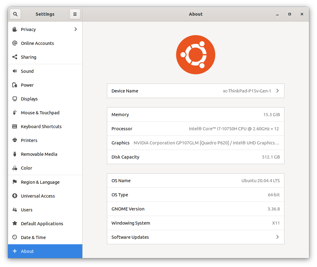This screenshot has width=317, height=267.
Task: Click windowing system value X11
Action: coord(276,223)
